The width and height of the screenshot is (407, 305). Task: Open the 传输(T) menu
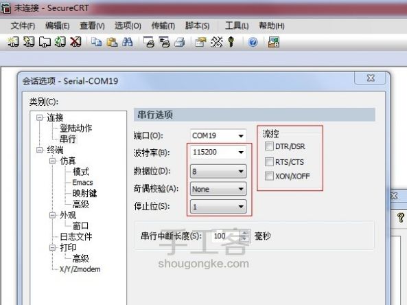coord(163,25)
